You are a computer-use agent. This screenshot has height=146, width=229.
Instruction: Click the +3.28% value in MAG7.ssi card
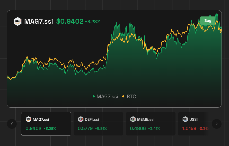pyautogui.click(x=50, y=129)
